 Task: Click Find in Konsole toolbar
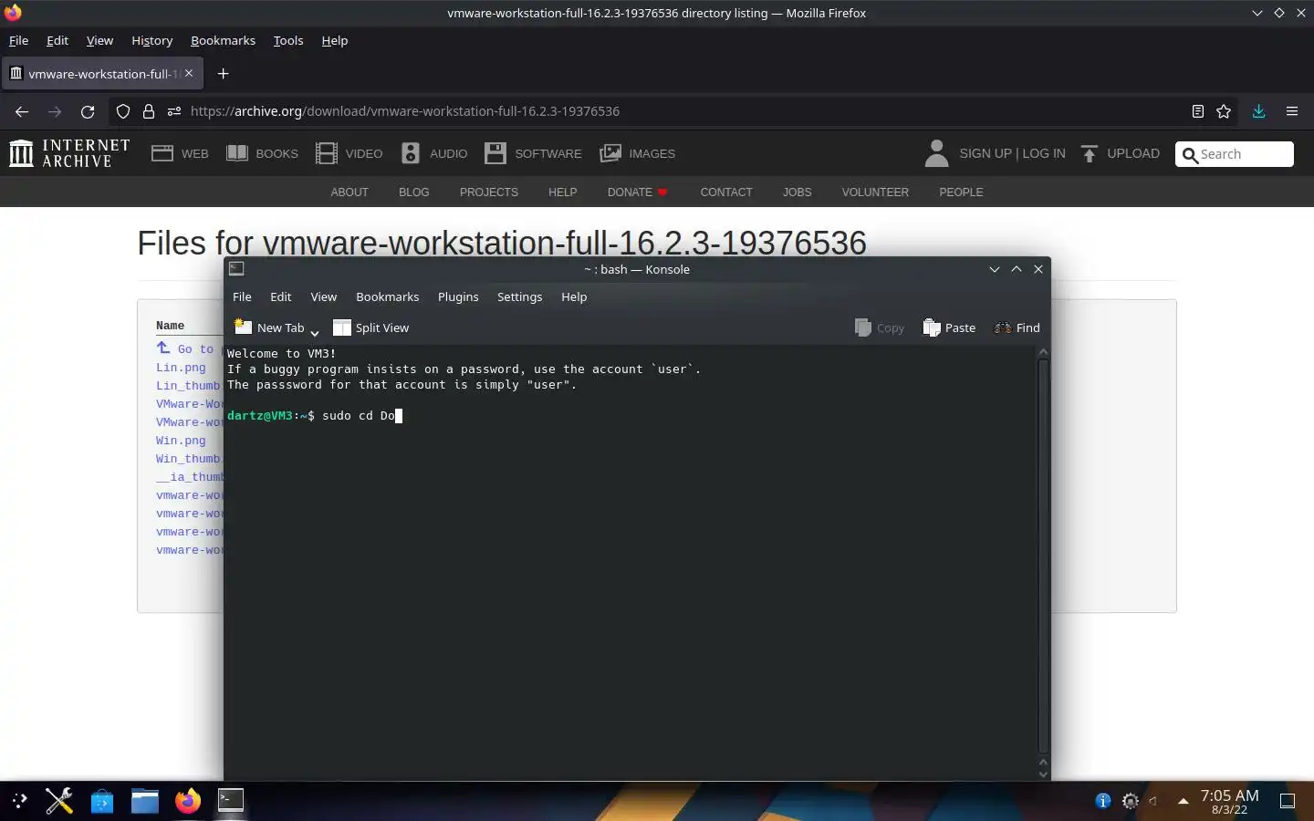1017,328
